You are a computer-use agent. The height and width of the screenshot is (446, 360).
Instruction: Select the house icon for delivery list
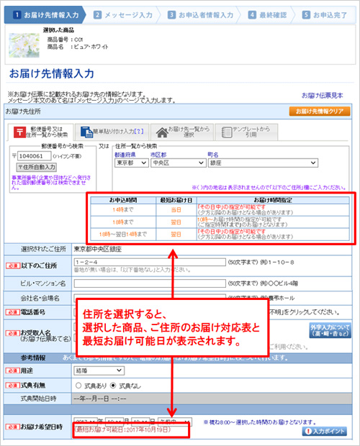pos(162,132)
